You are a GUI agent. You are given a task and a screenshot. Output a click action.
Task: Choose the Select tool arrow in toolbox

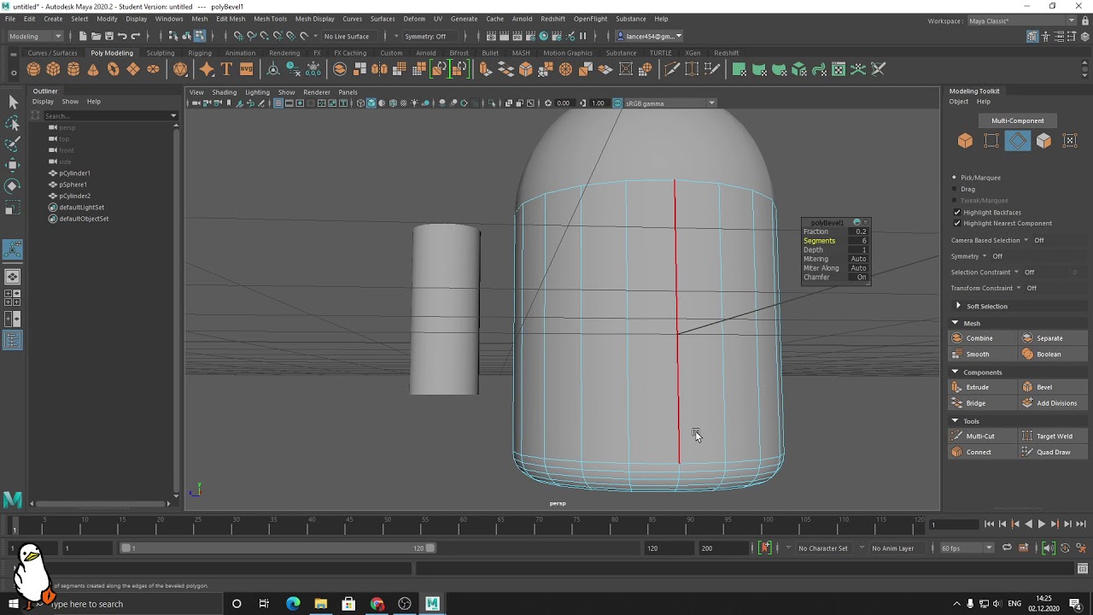pyautogui.click(x=13, y=102)
